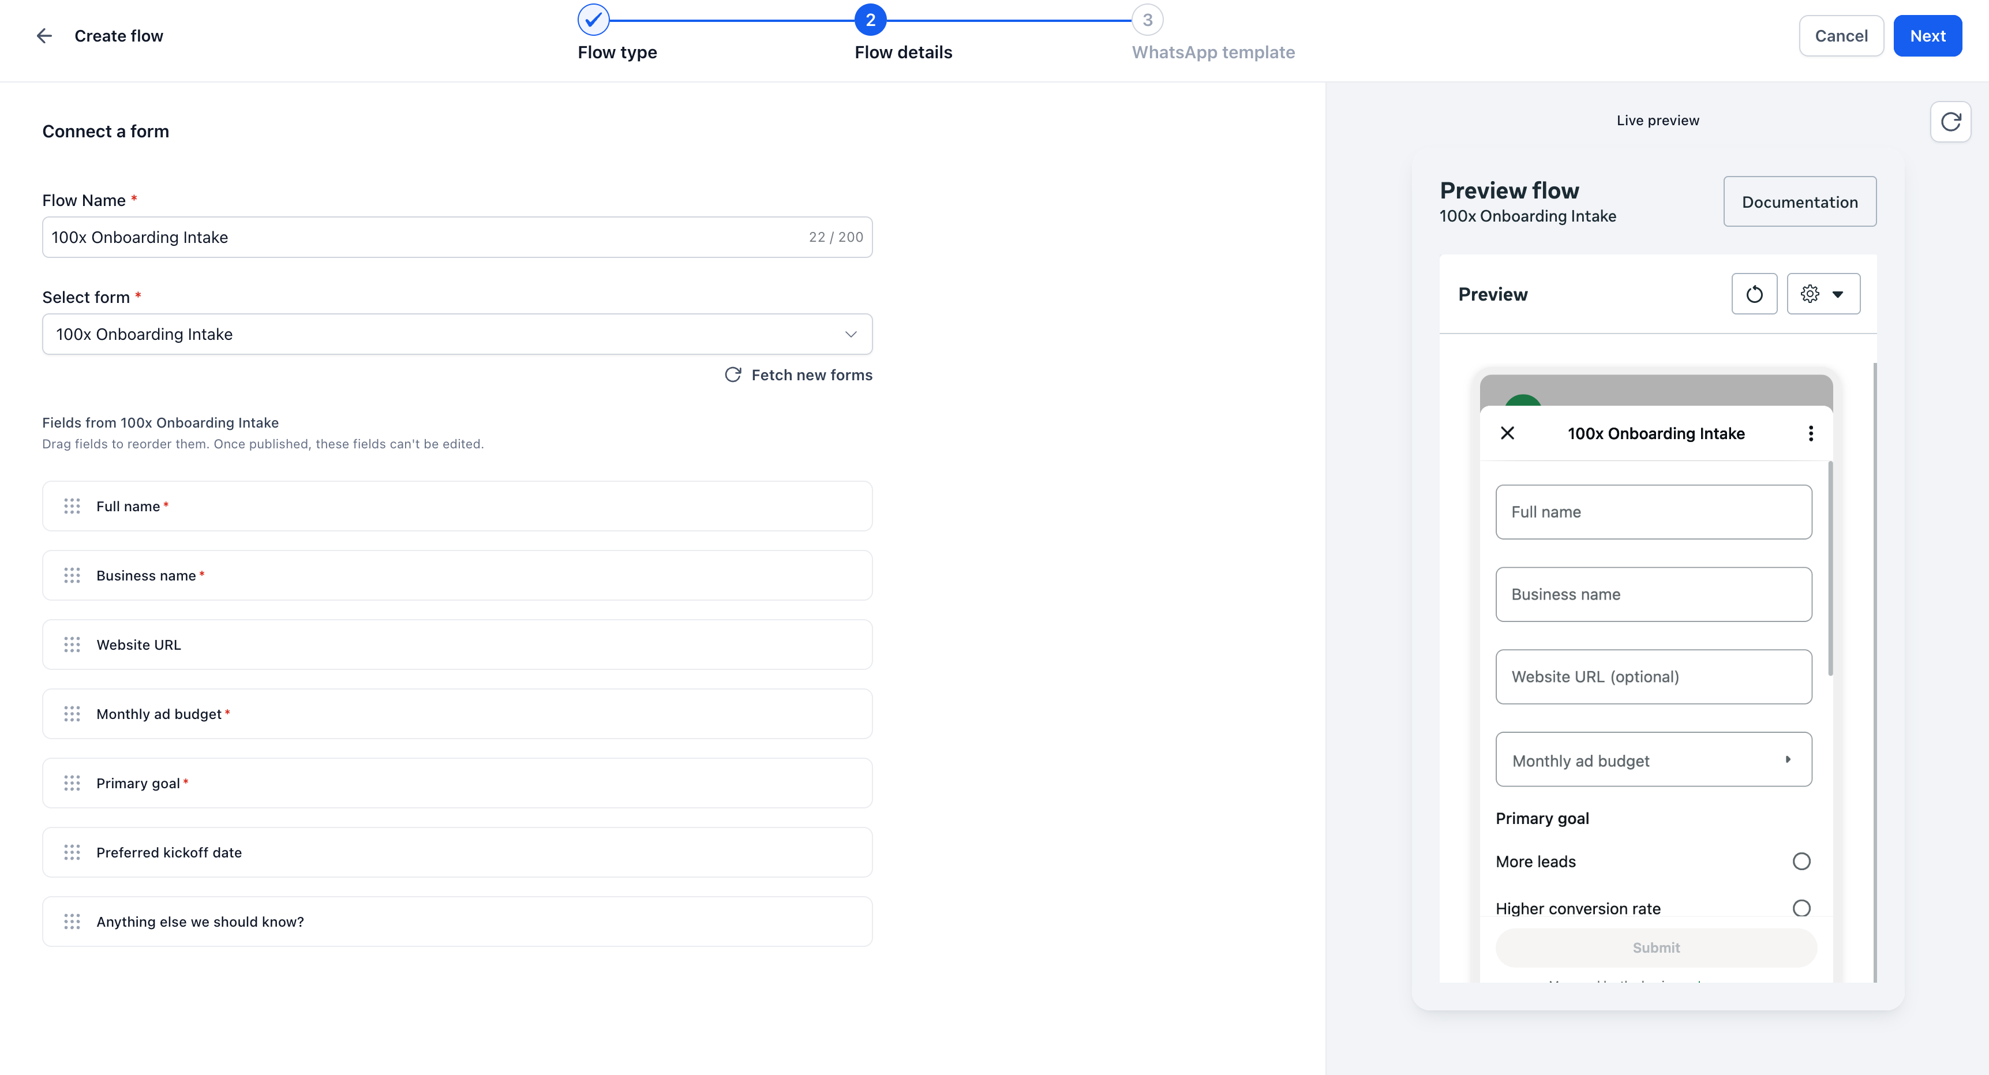1989x1075 pixels.
Task: Go back using the arrow icon
Action: point(44,36)
